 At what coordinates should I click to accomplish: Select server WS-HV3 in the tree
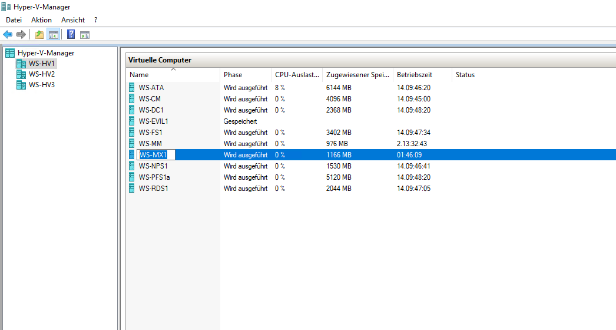[x=42, y=85]
